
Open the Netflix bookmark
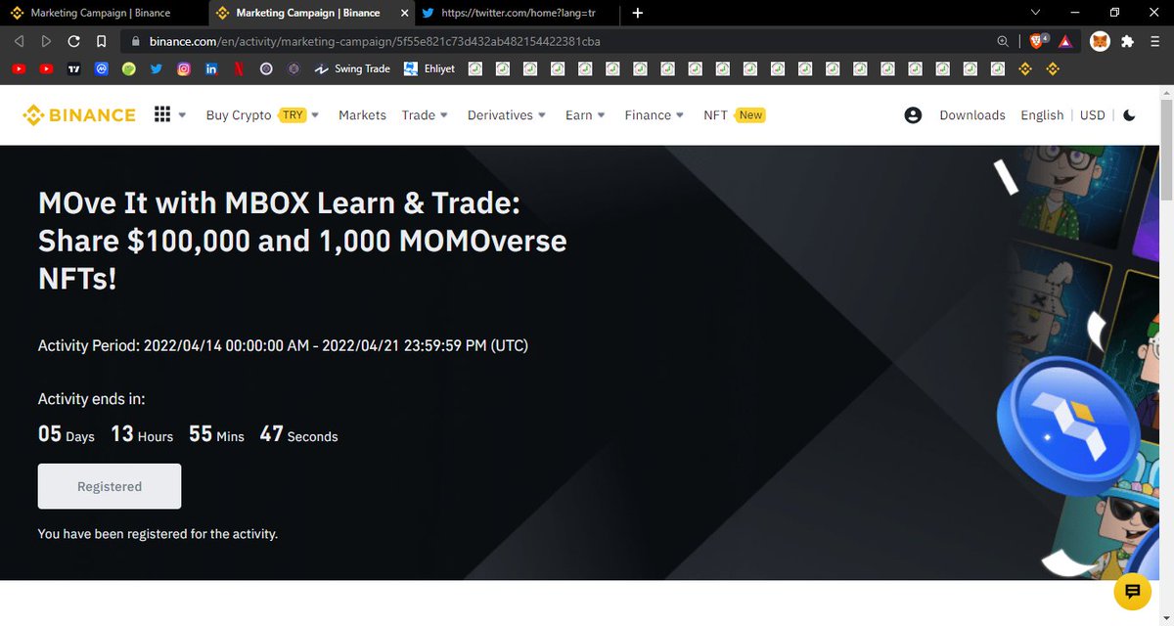(x=238, y=68)
